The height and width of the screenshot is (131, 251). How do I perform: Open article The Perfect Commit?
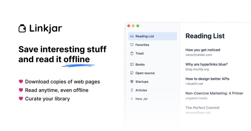[202, 108]
